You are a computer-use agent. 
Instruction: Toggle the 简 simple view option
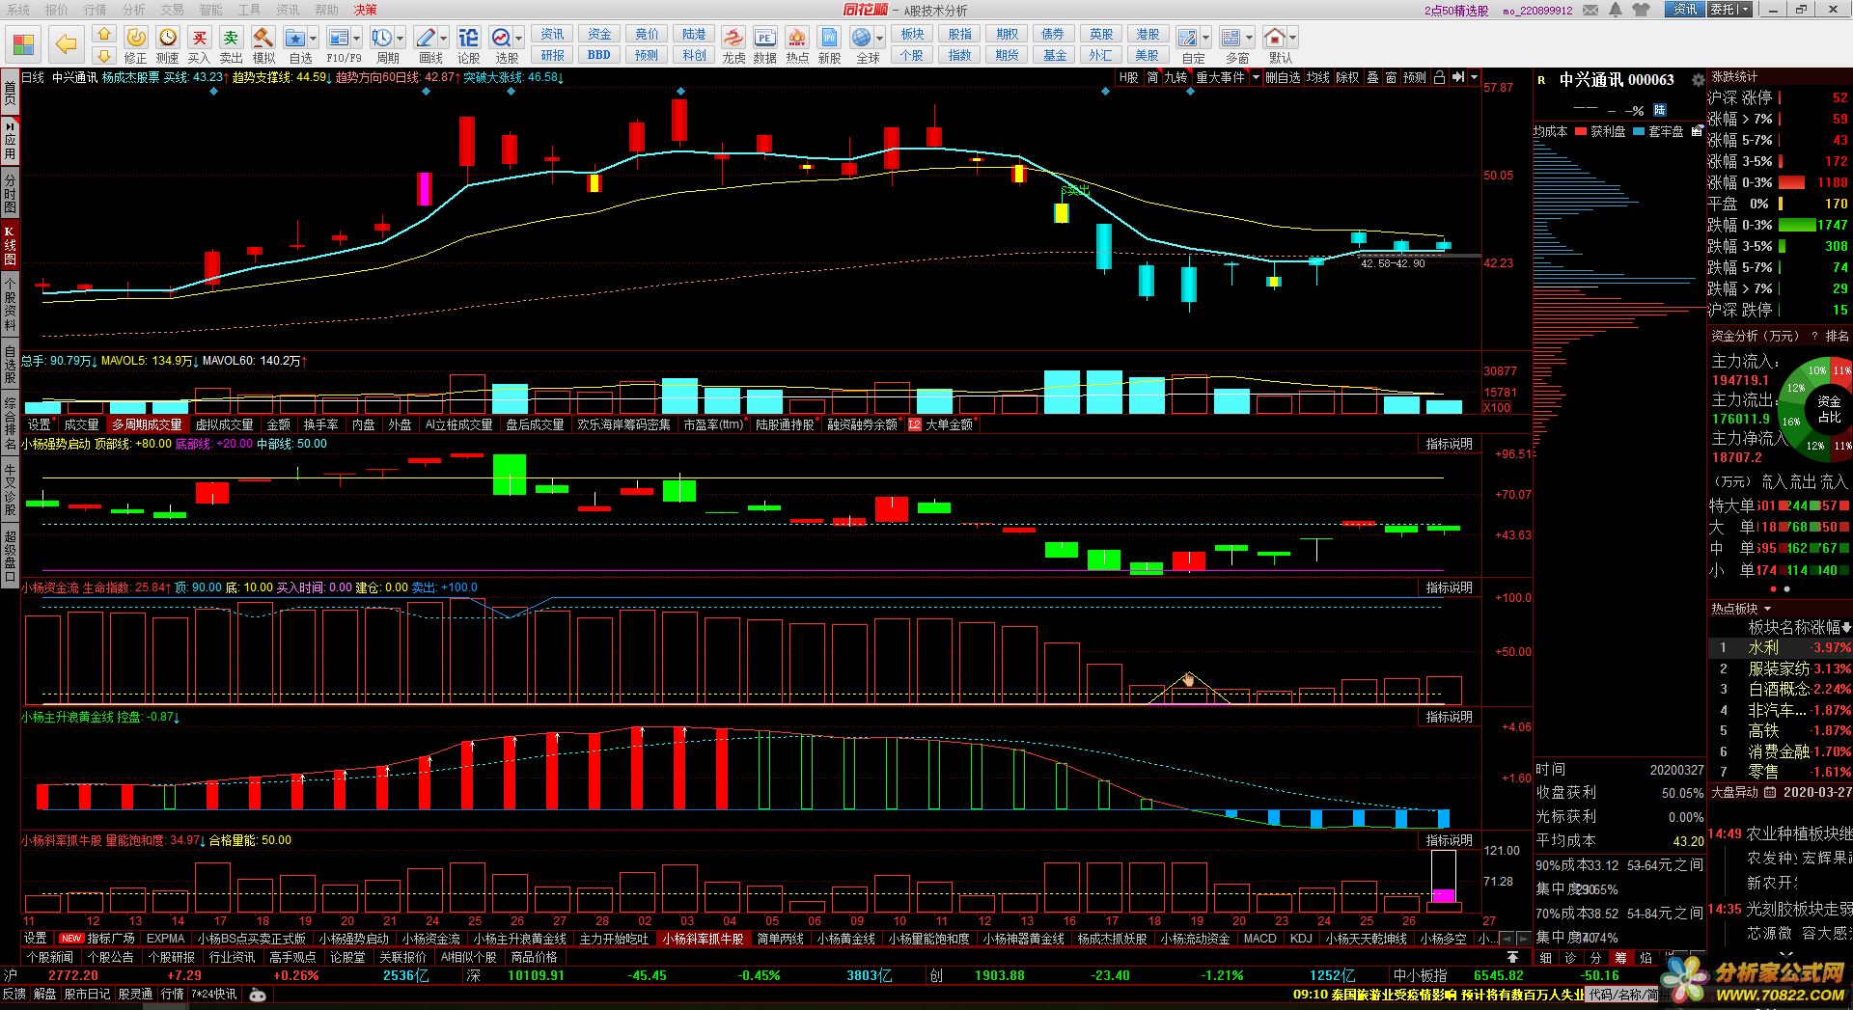1152,77
